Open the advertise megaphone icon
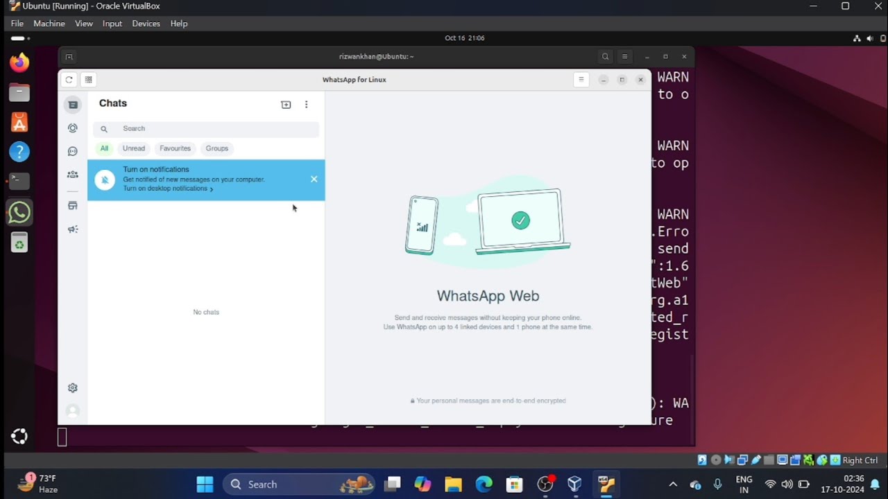Screen dimensions: 888x499 tap(73, 229)
